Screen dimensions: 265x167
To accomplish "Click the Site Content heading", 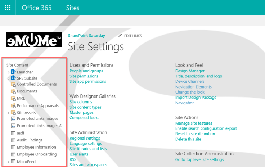I will pyautogui.click(x=17, y=65).
